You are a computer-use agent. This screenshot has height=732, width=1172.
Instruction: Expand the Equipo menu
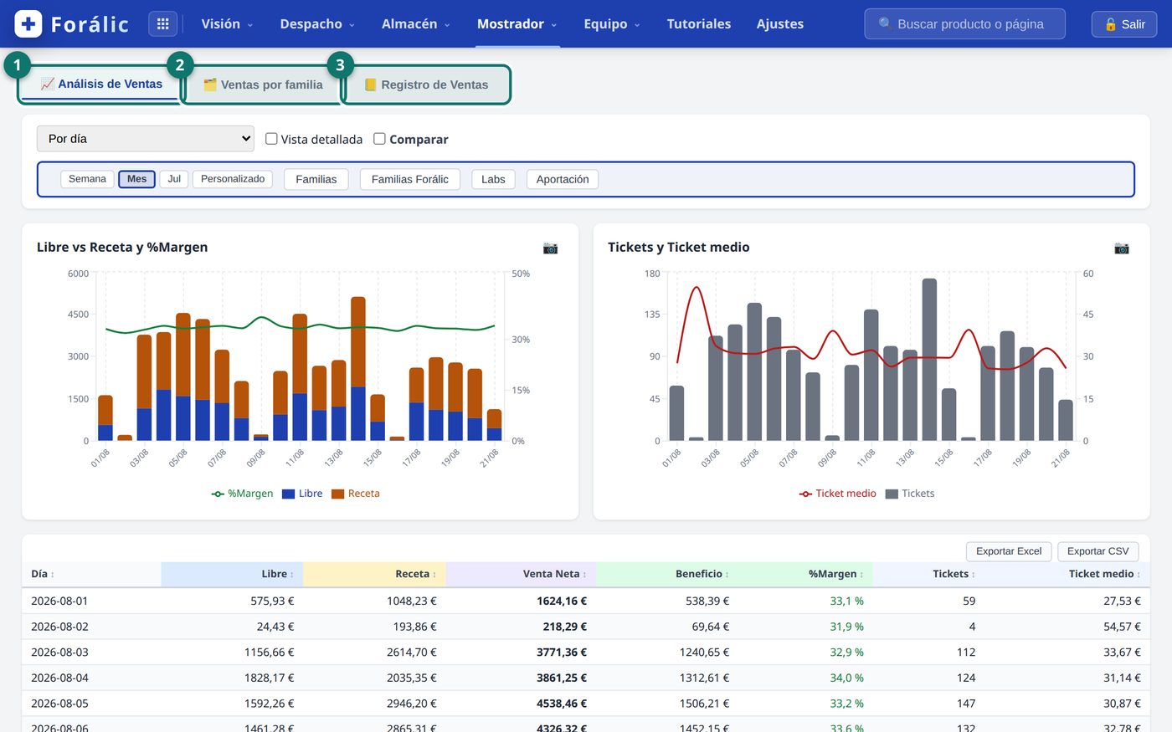click(x=611, y=24)
